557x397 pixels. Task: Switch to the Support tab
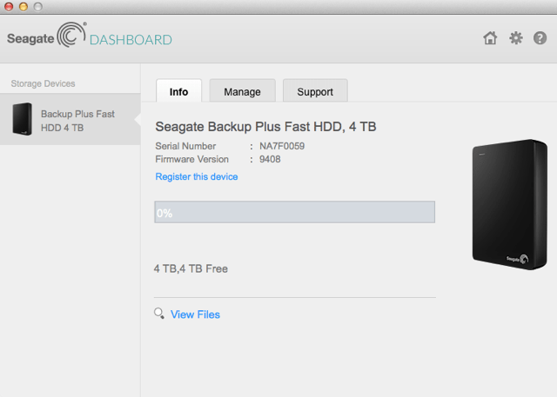click(314, 91)
